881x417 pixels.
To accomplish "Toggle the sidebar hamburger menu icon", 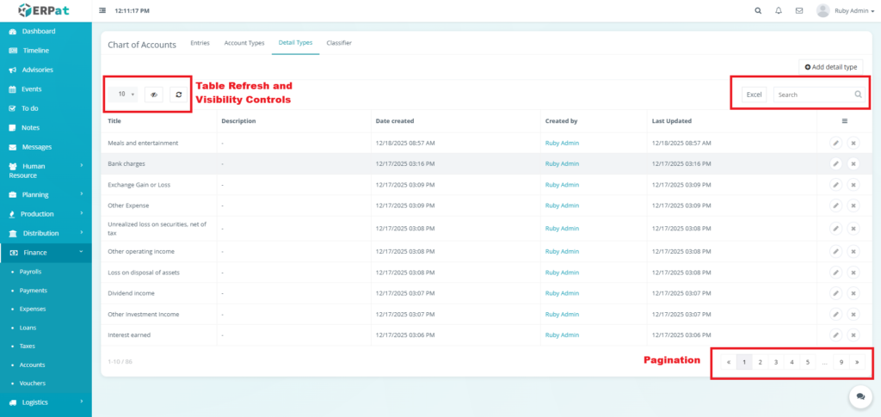I will 103,11.
